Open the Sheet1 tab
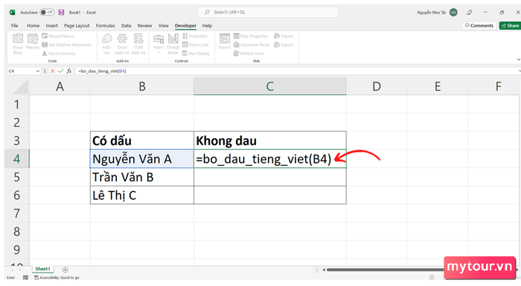The width and height of the screenshot is (521, 286). click(x=43, y=269)
